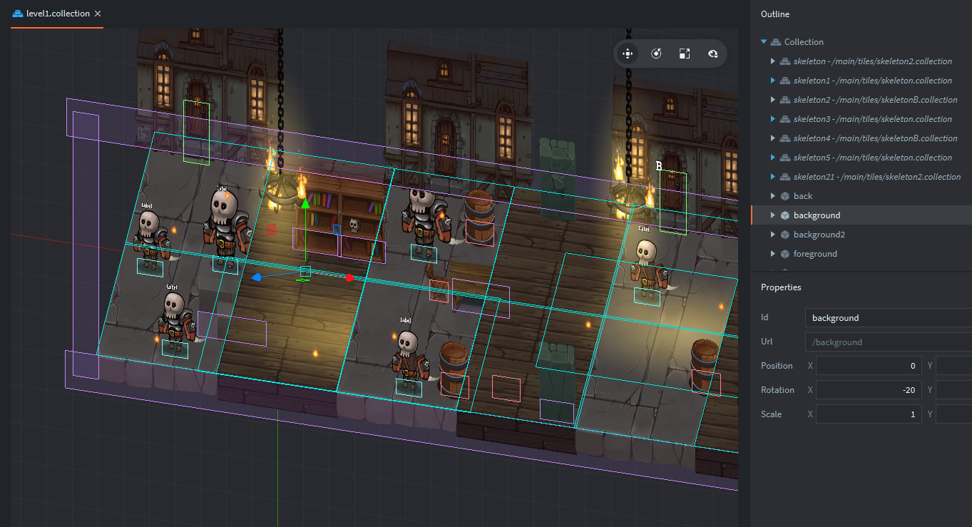Expand the skeleton2 skeletonB.collection node
The image size is (972, 527).
point(773,100)
